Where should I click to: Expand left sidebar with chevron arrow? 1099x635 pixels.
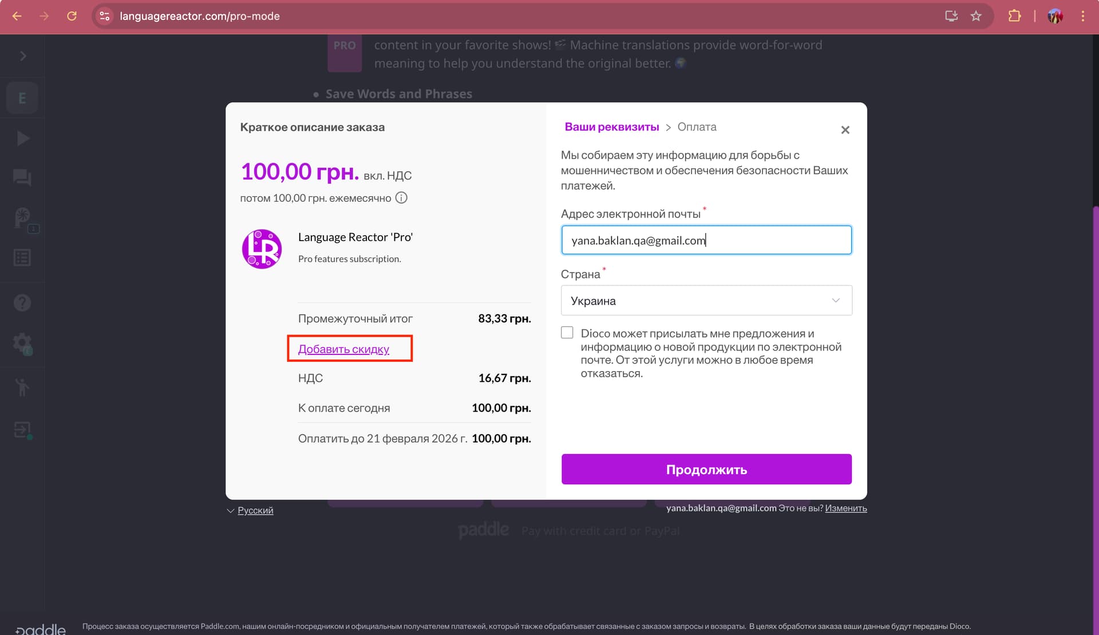click(23, 56)
